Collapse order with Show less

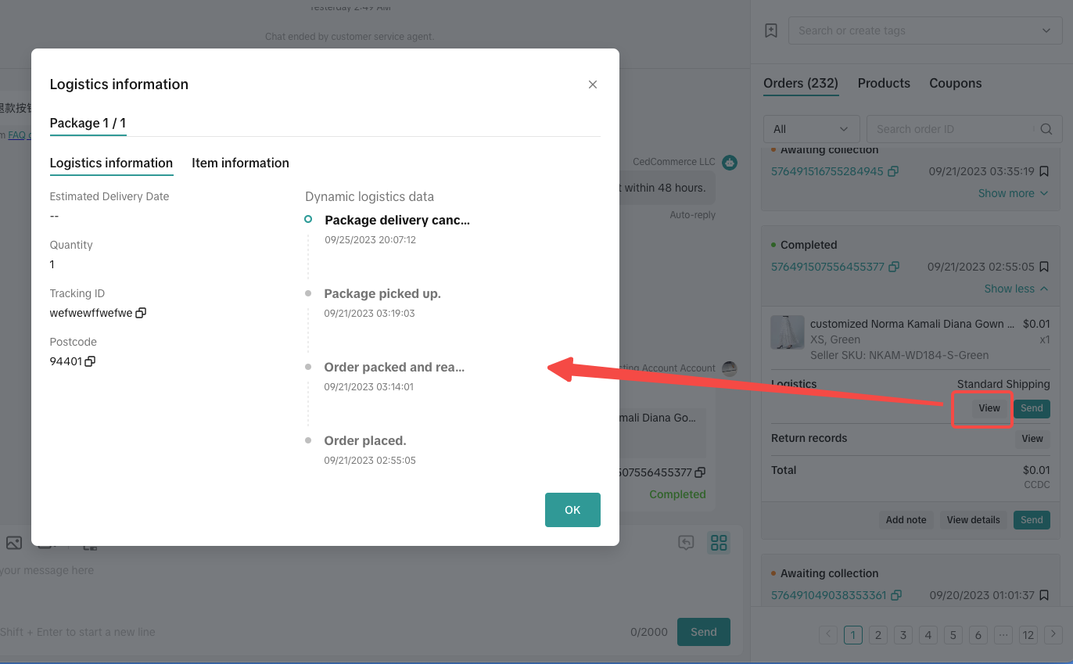1015,289
